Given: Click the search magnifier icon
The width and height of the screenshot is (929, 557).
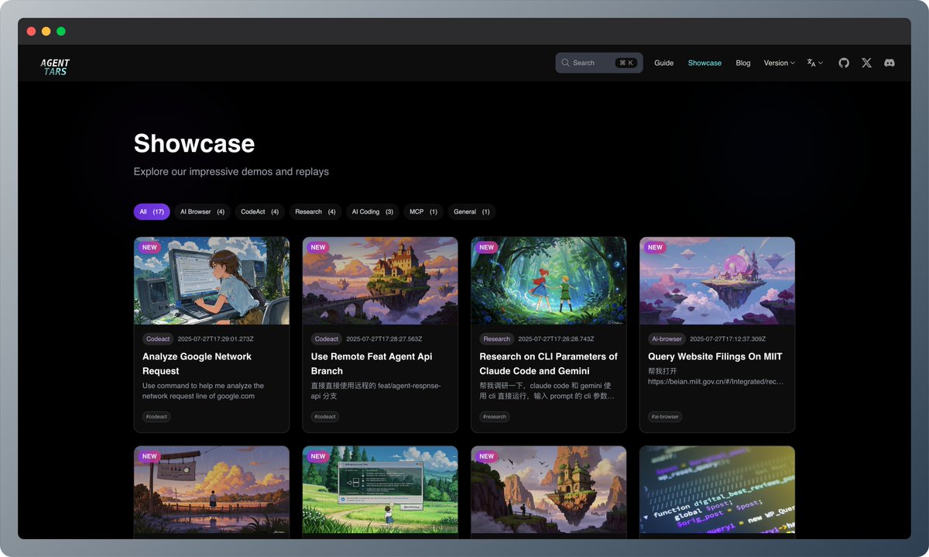Looking at the screenshot, I should coord(566,63).
